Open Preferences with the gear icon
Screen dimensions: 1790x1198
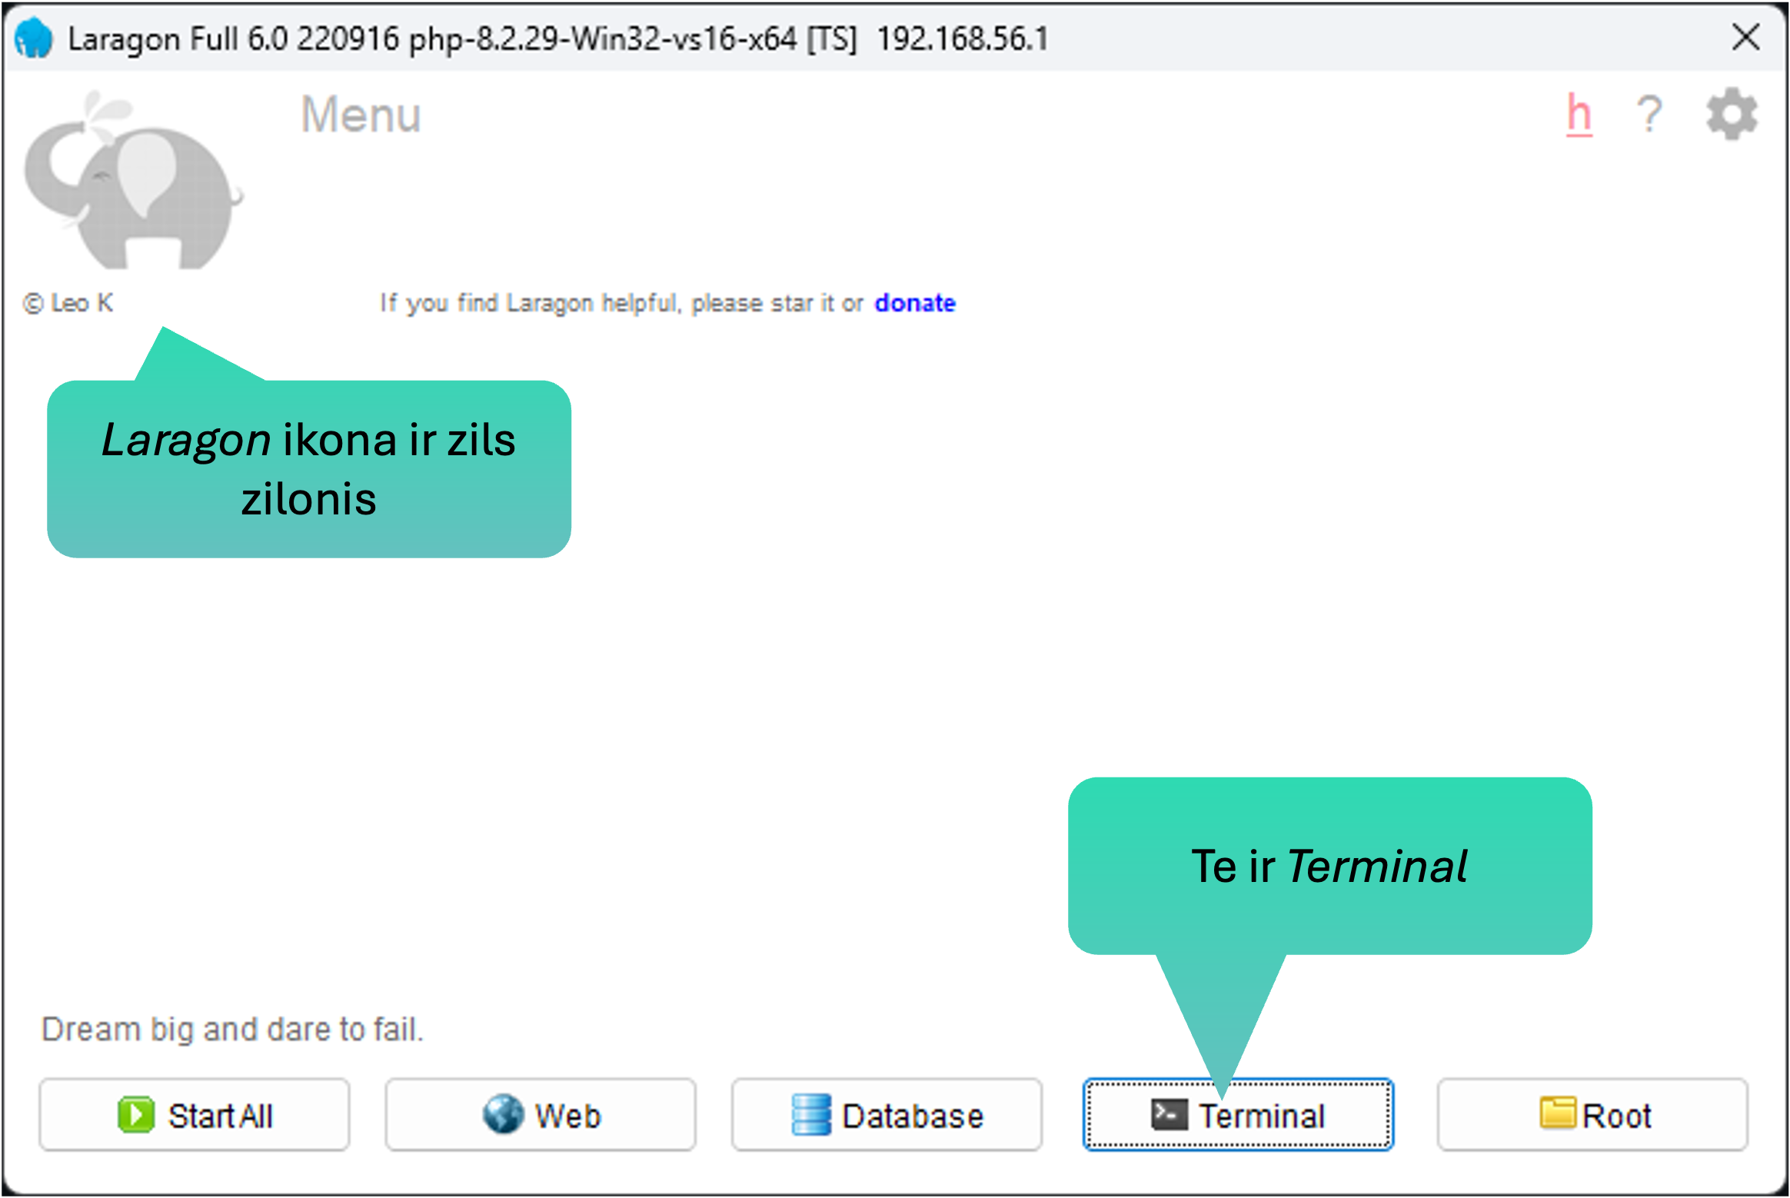coord(1732,115)
